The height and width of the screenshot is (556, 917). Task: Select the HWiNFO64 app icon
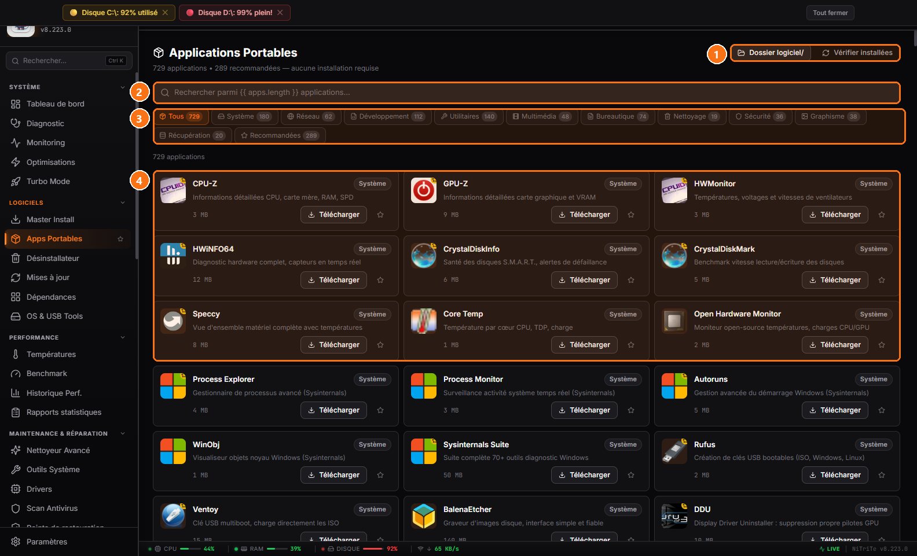coord(173,255)
